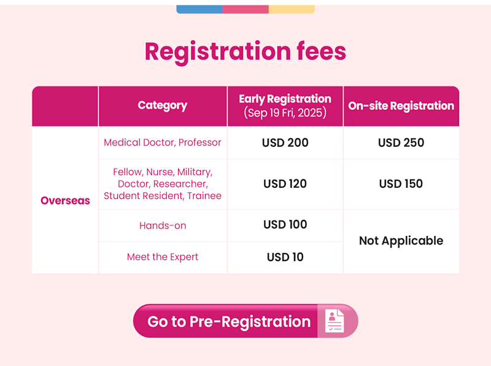Image resolution: width=491 pixels, height=366 pixels.
Task: Select the Hands-on category cell
Action: pos(163,225)
